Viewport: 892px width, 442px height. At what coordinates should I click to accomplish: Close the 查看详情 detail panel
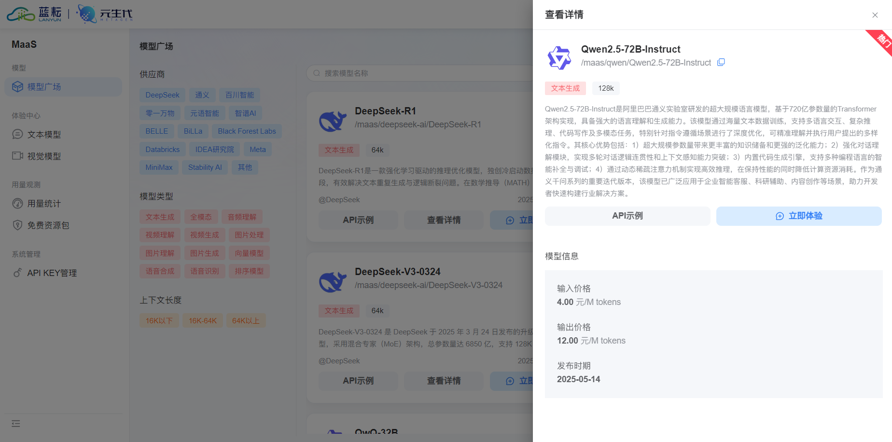[x=875, y=15]
